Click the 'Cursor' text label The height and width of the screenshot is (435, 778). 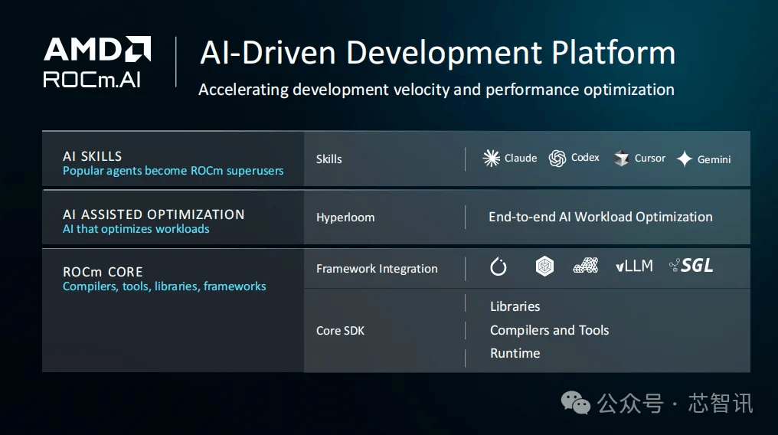tap(650, 159)
